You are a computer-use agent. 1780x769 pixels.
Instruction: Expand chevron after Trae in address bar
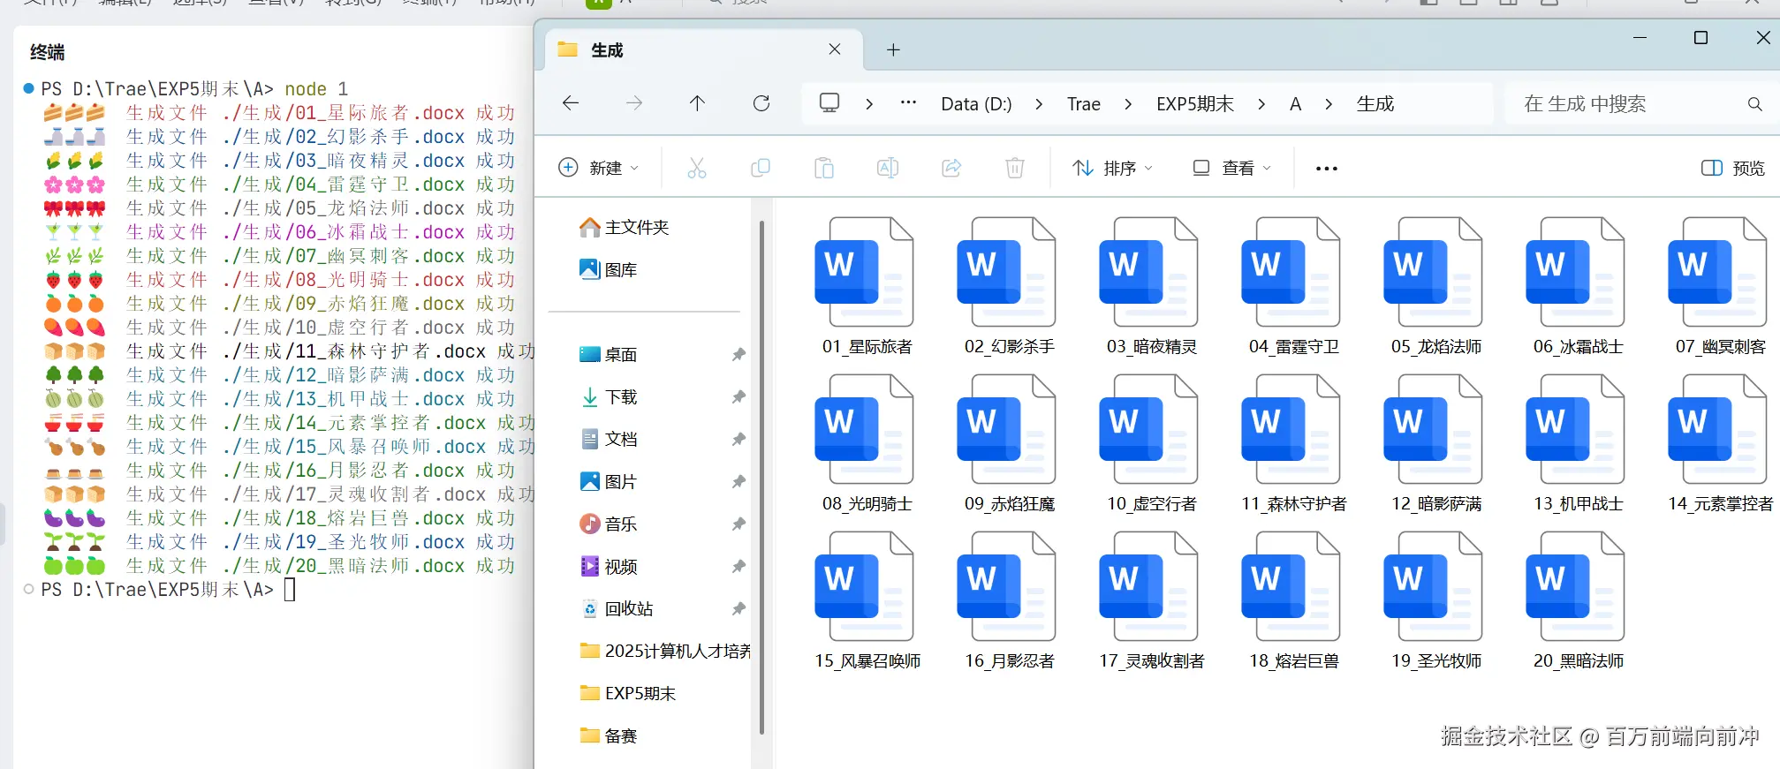(x=1128, y=104)
